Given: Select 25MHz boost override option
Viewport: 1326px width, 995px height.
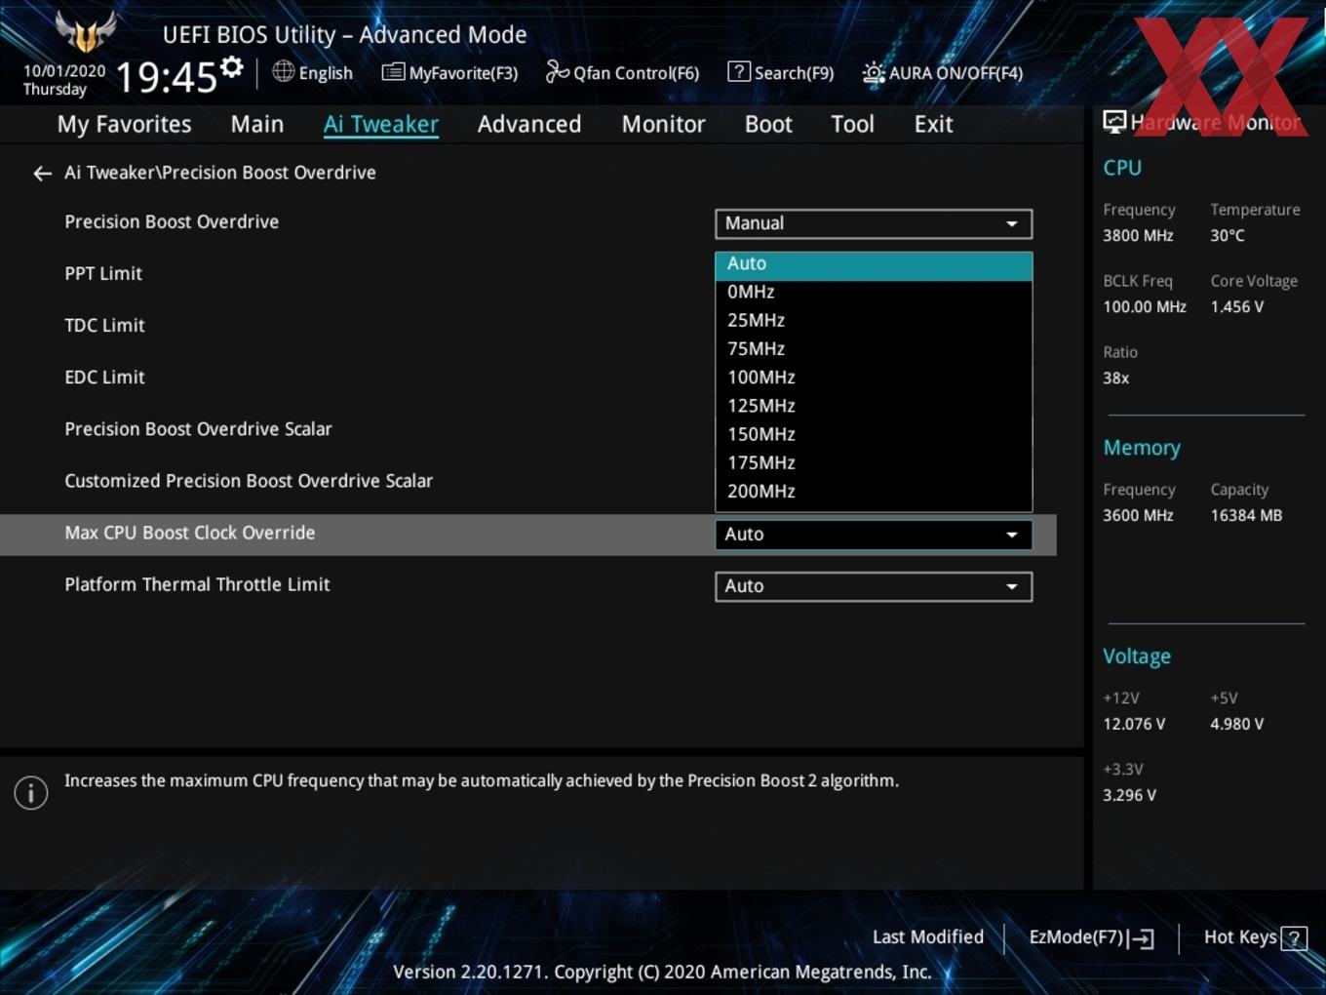Looking at the screenshot, I should [x=874, y=320].
